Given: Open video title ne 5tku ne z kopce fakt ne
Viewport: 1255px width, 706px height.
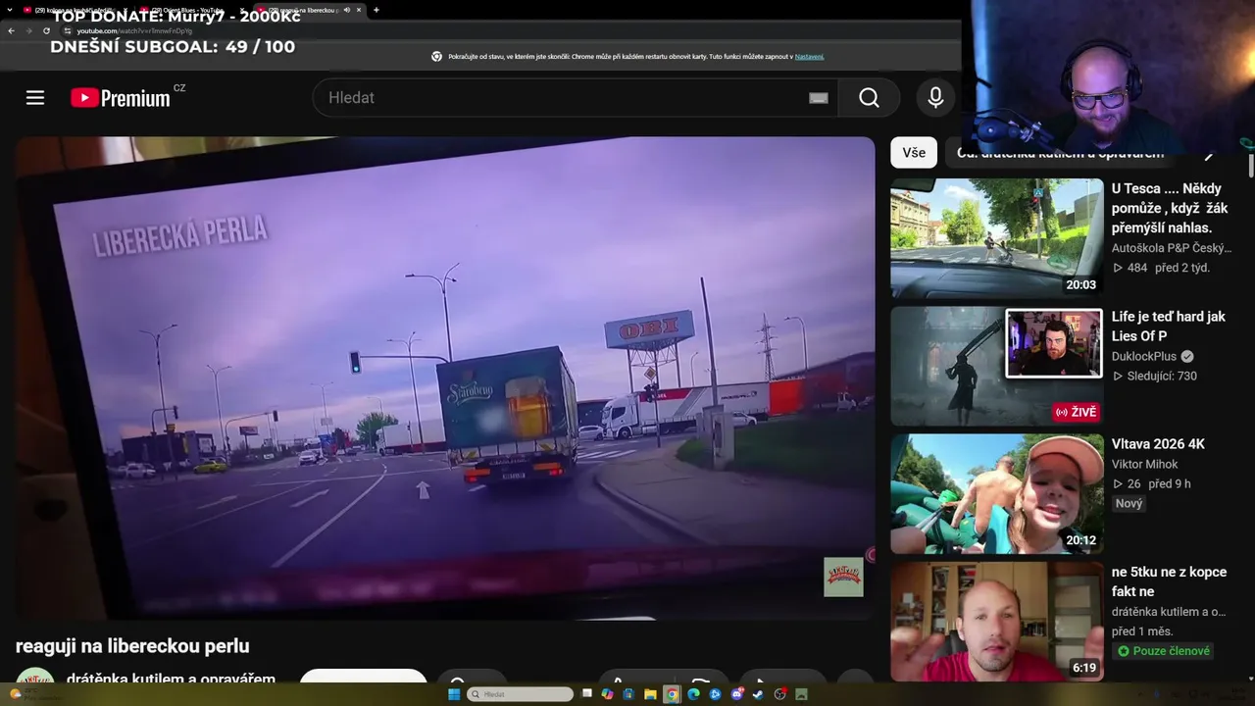Looking at the screenshot, I should coord(1170,581).
